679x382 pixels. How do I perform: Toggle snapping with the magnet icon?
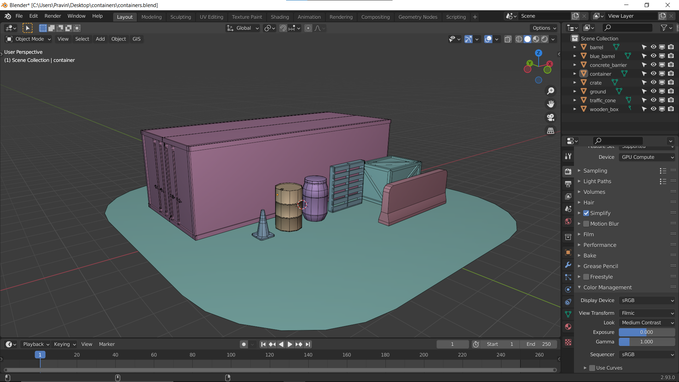click(x=283, y=28)
